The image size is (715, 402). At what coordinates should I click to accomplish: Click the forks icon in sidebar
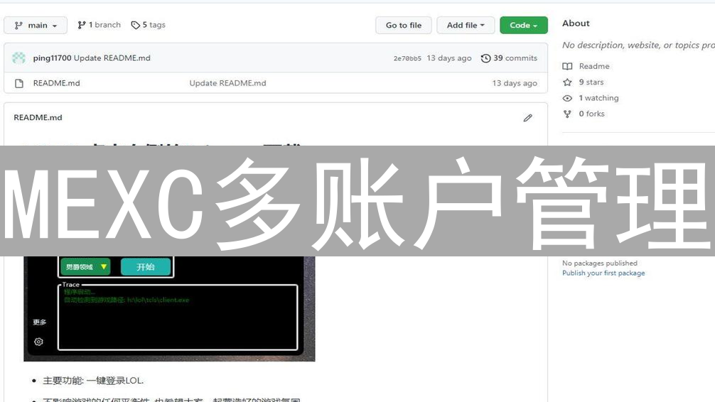point(567,114)
